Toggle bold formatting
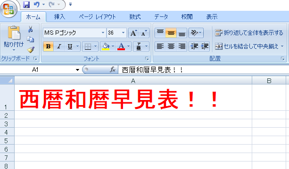Viewport: 289px width, 169px height. click(49, 46)
